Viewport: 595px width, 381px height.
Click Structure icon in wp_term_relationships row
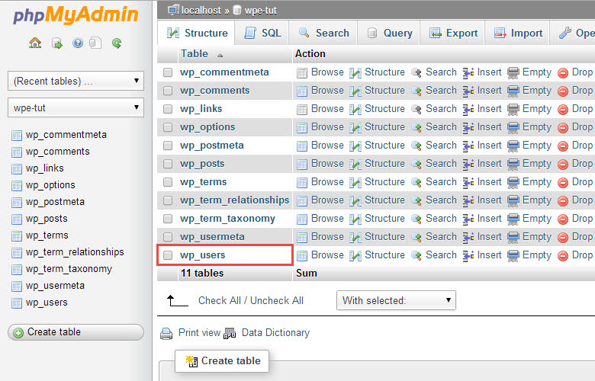point(355,201)
